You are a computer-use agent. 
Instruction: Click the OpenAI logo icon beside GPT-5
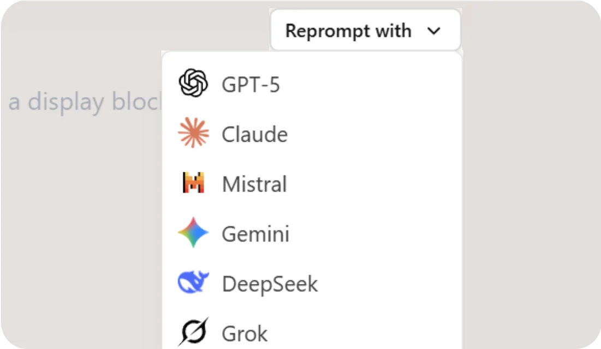pos(193,84)
